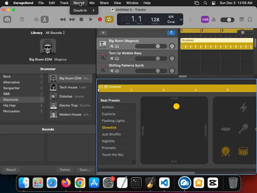Open the Edit menu

52,3
